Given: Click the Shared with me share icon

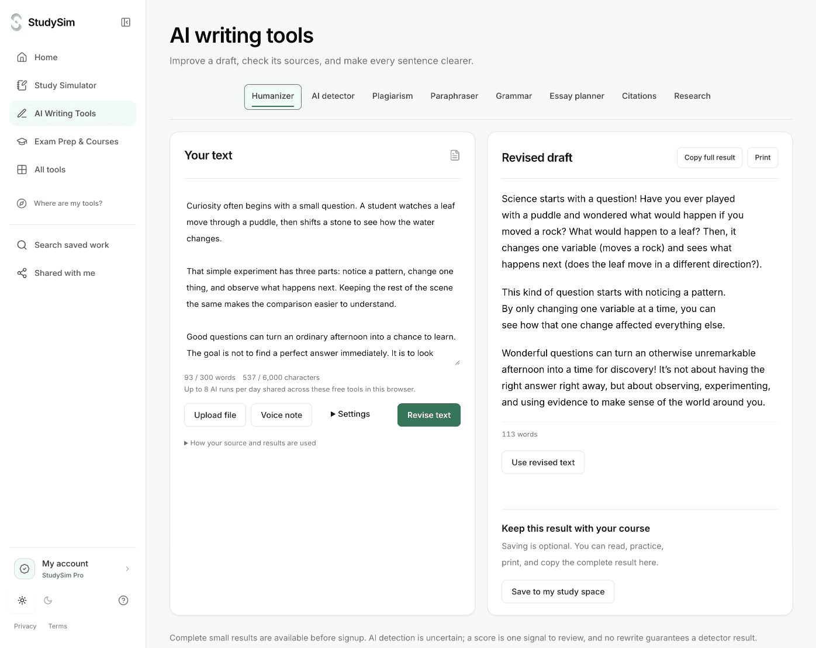Looking at the screenshot, I should 22,273.
